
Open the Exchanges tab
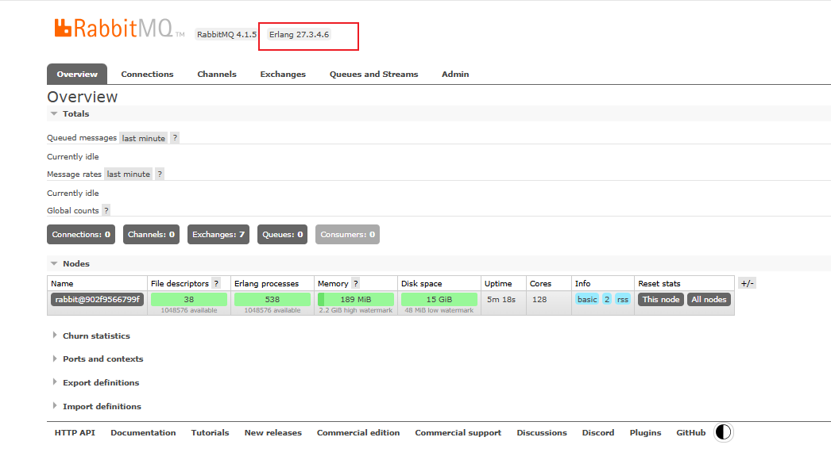[283, 74]
